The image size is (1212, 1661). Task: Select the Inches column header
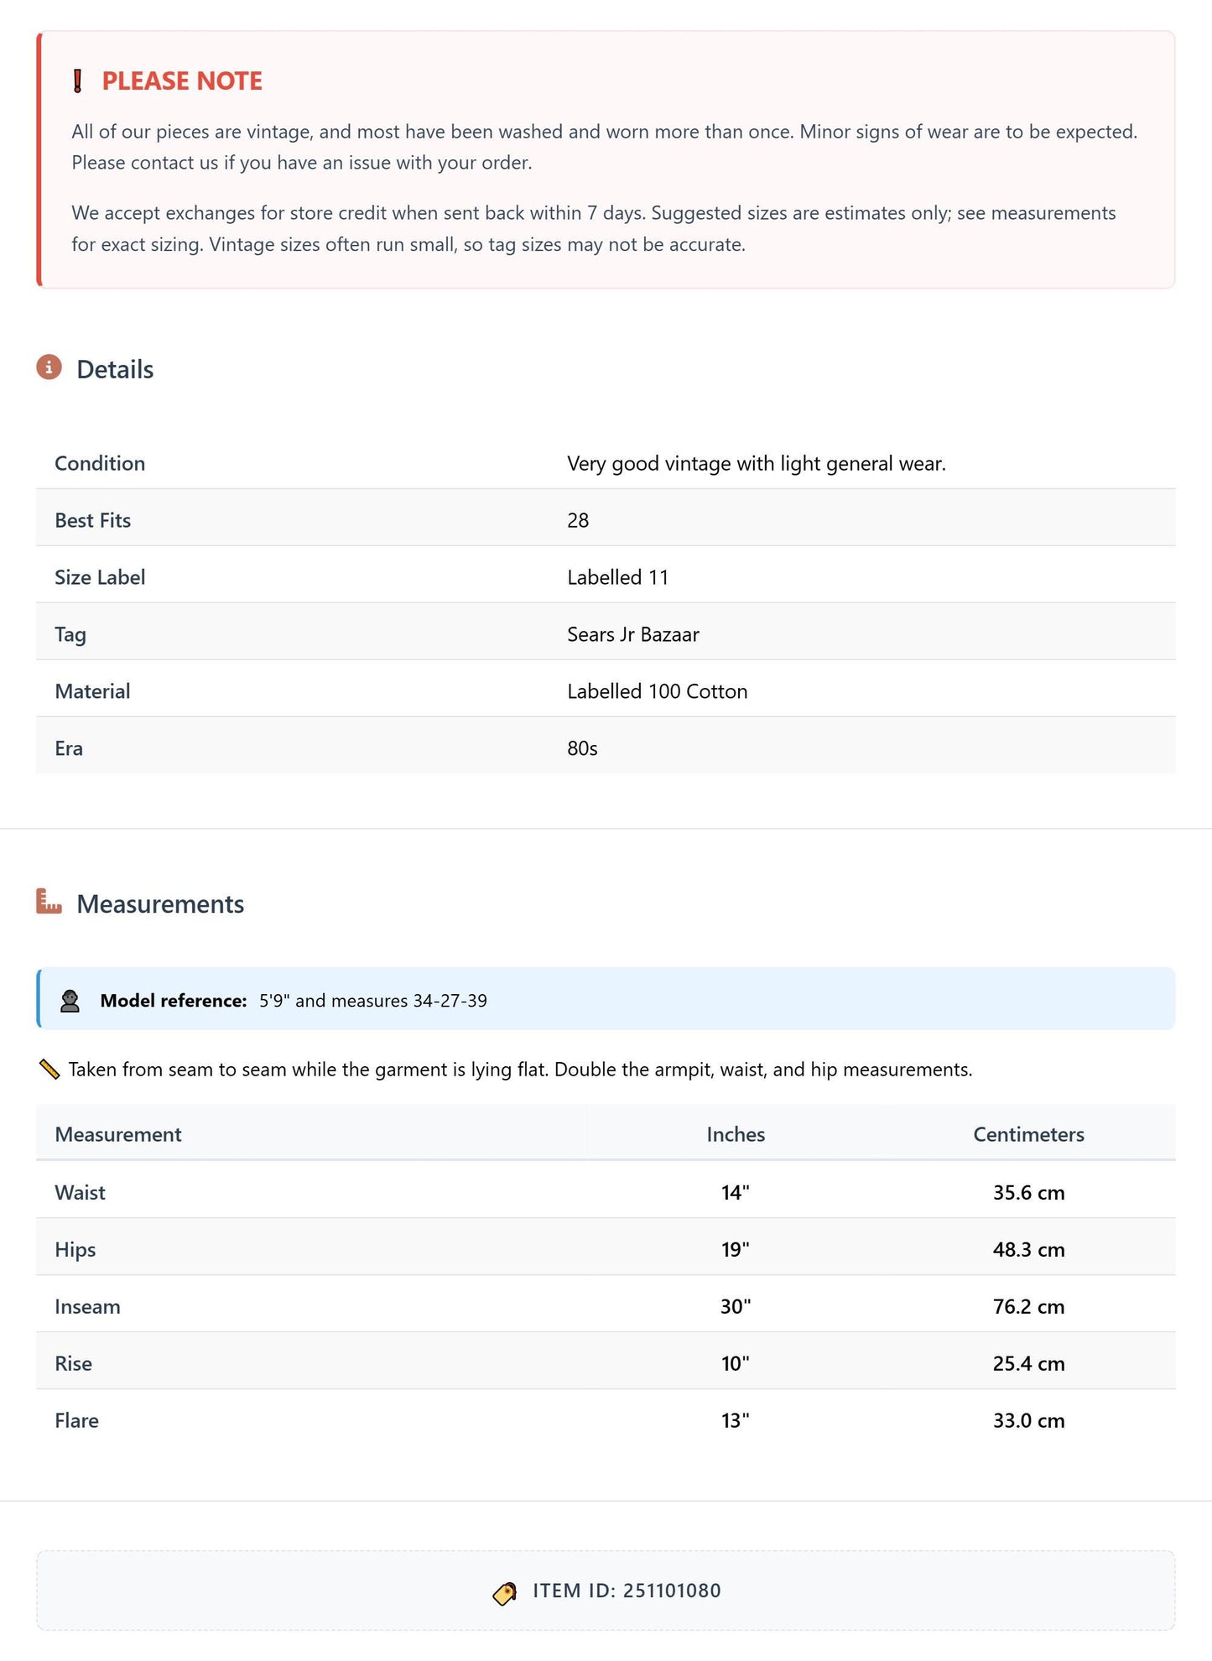pos(736,1134)
